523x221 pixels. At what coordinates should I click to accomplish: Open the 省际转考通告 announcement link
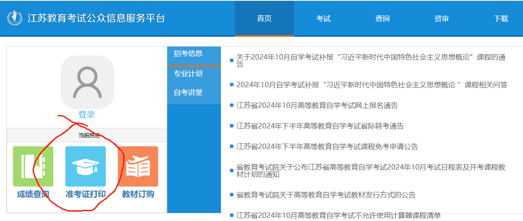320,126
